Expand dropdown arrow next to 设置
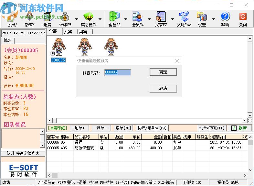Image resolution: width=254 pixels, height=186 pixels. pos(214,19)
